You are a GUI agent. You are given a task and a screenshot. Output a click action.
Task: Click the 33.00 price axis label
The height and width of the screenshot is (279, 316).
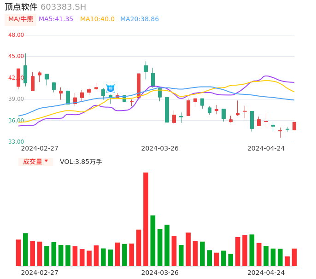(x=16, y=142)
